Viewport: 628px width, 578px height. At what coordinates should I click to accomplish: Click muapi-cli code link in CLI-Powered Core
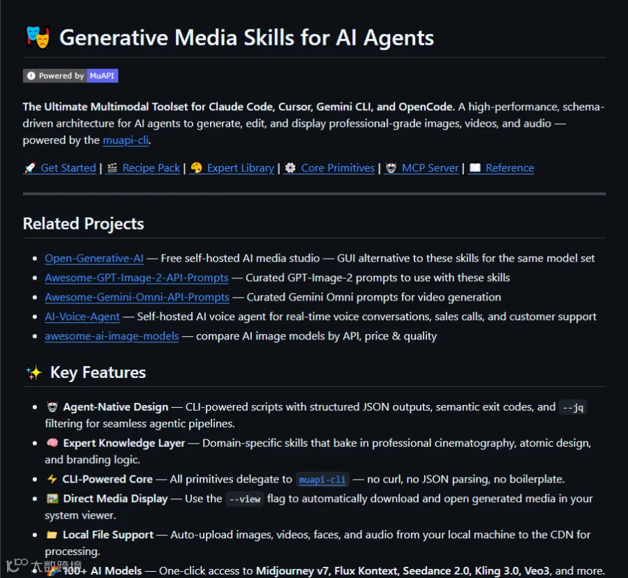pyautogui.click(x=322, y=480)
